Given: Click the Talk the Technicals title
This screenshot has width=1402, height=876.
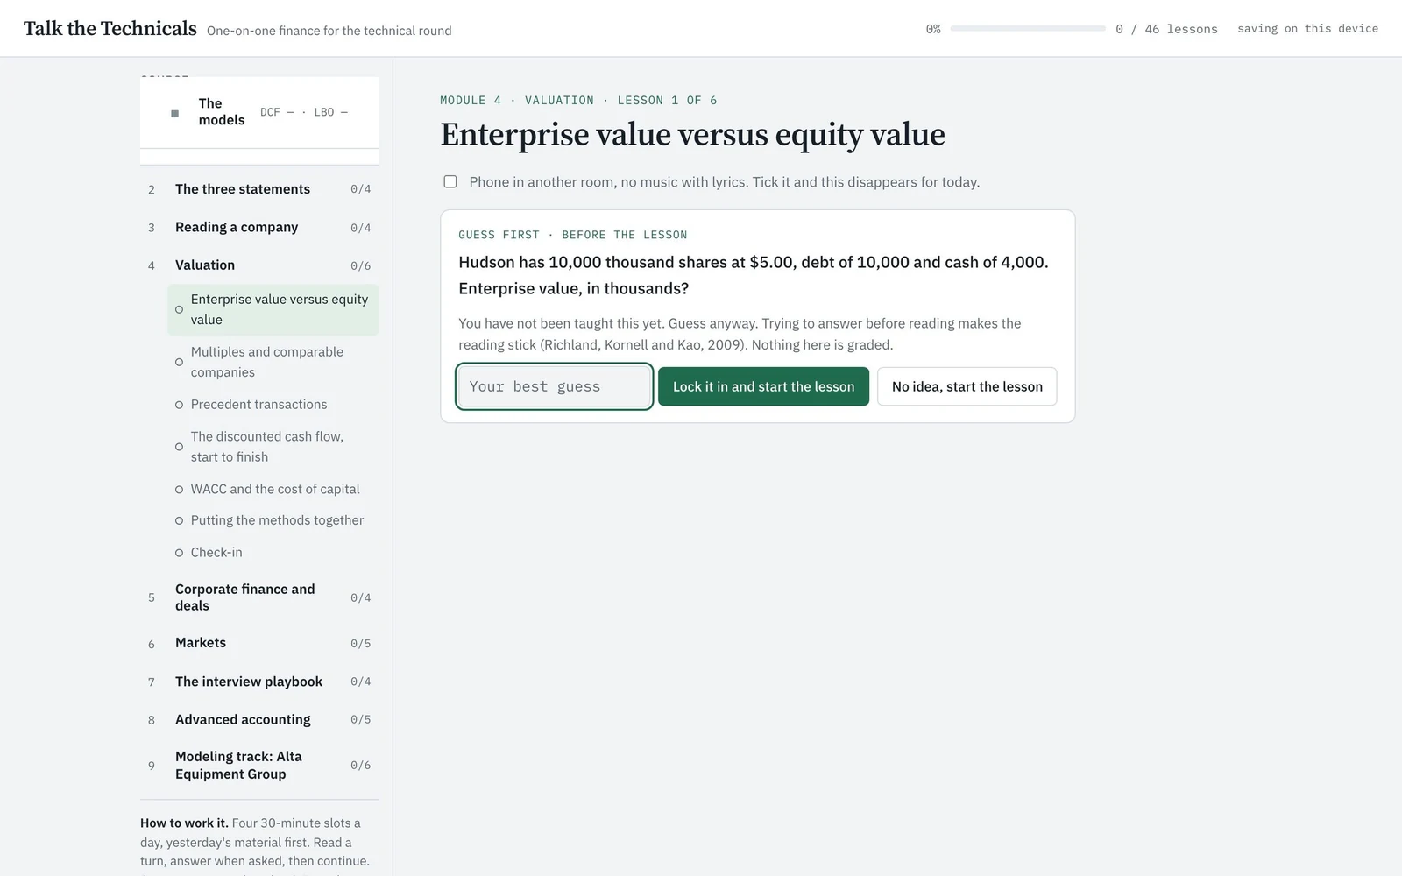Looking at the screenshot, I should coord(110,28).
